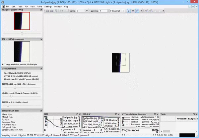Click the Table scroll left arrow
Image resolution: width=199 pixels, height=138 pixels.
pos(162,131)
